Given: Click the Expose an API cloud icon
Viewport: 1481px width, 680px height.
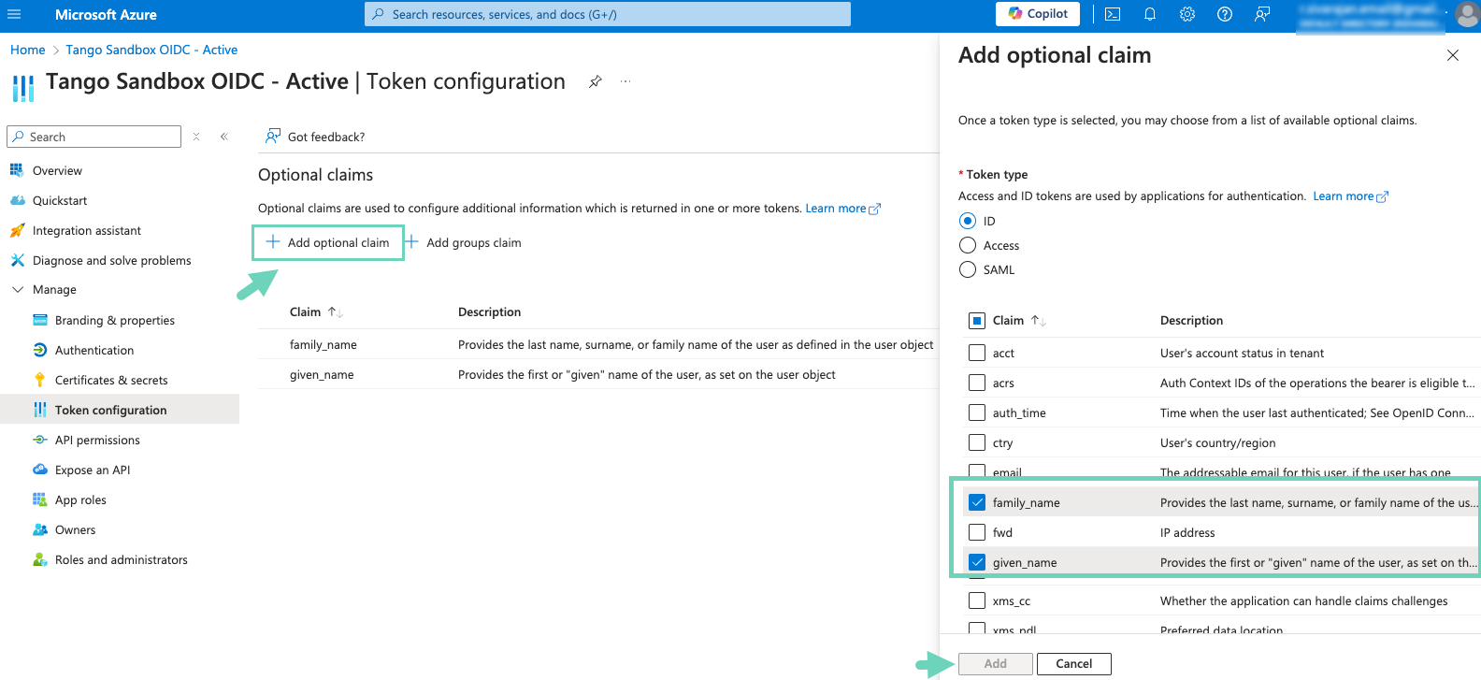Looking at the screenshot, I should (x=39, y=470).
